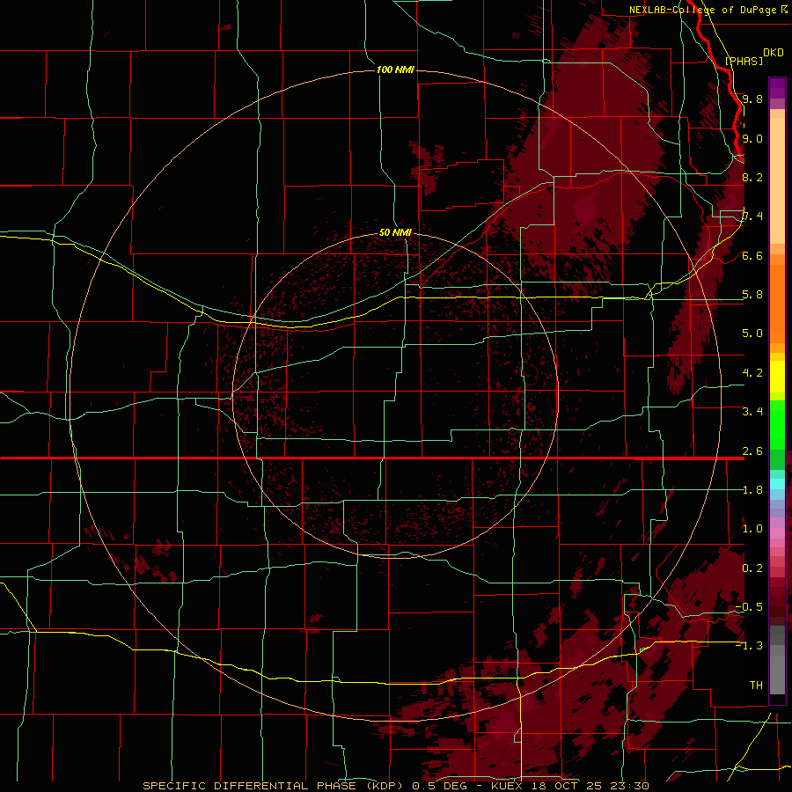Click the 1.0 scale value
792x792 pixels.
point(752,529)
